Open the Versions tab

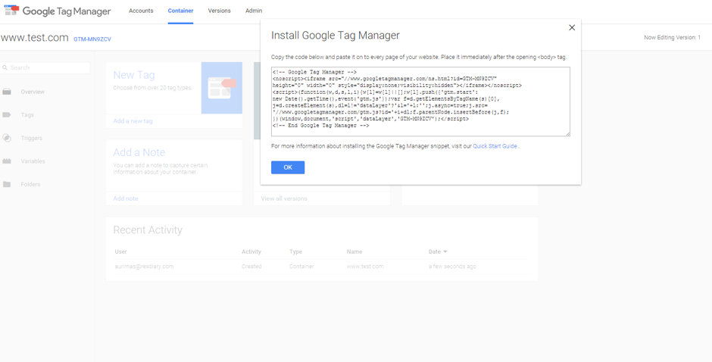220,11
